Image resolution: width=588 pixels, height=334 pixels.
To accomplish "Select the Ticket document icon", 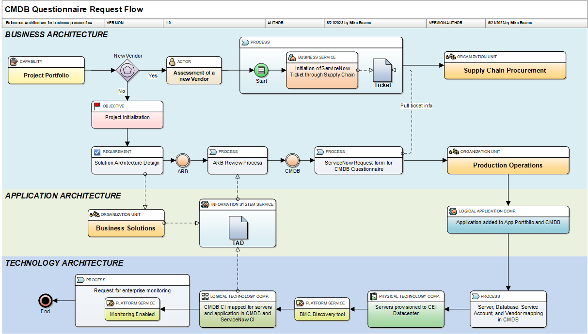I will pyautogui.click(x=382, y=70).
